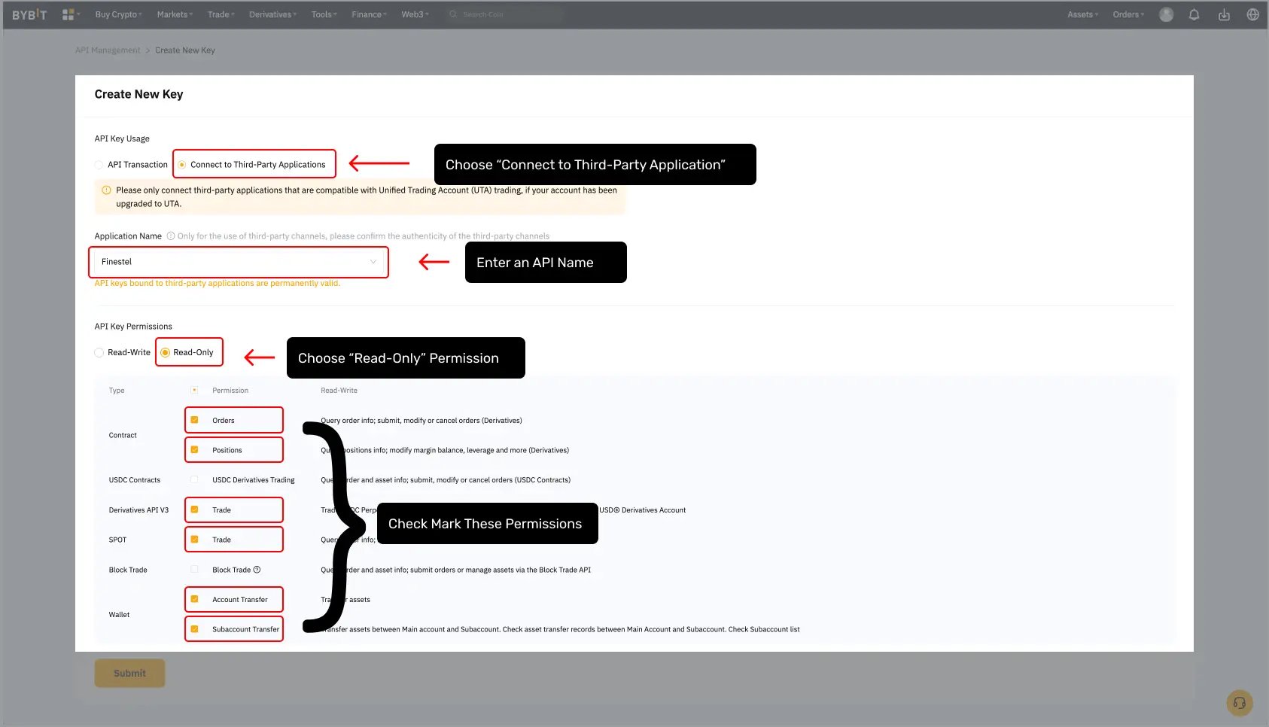Open the apps grid icon
The width and height of the screenshot is (1269, 727).
(x=68, y=14)
